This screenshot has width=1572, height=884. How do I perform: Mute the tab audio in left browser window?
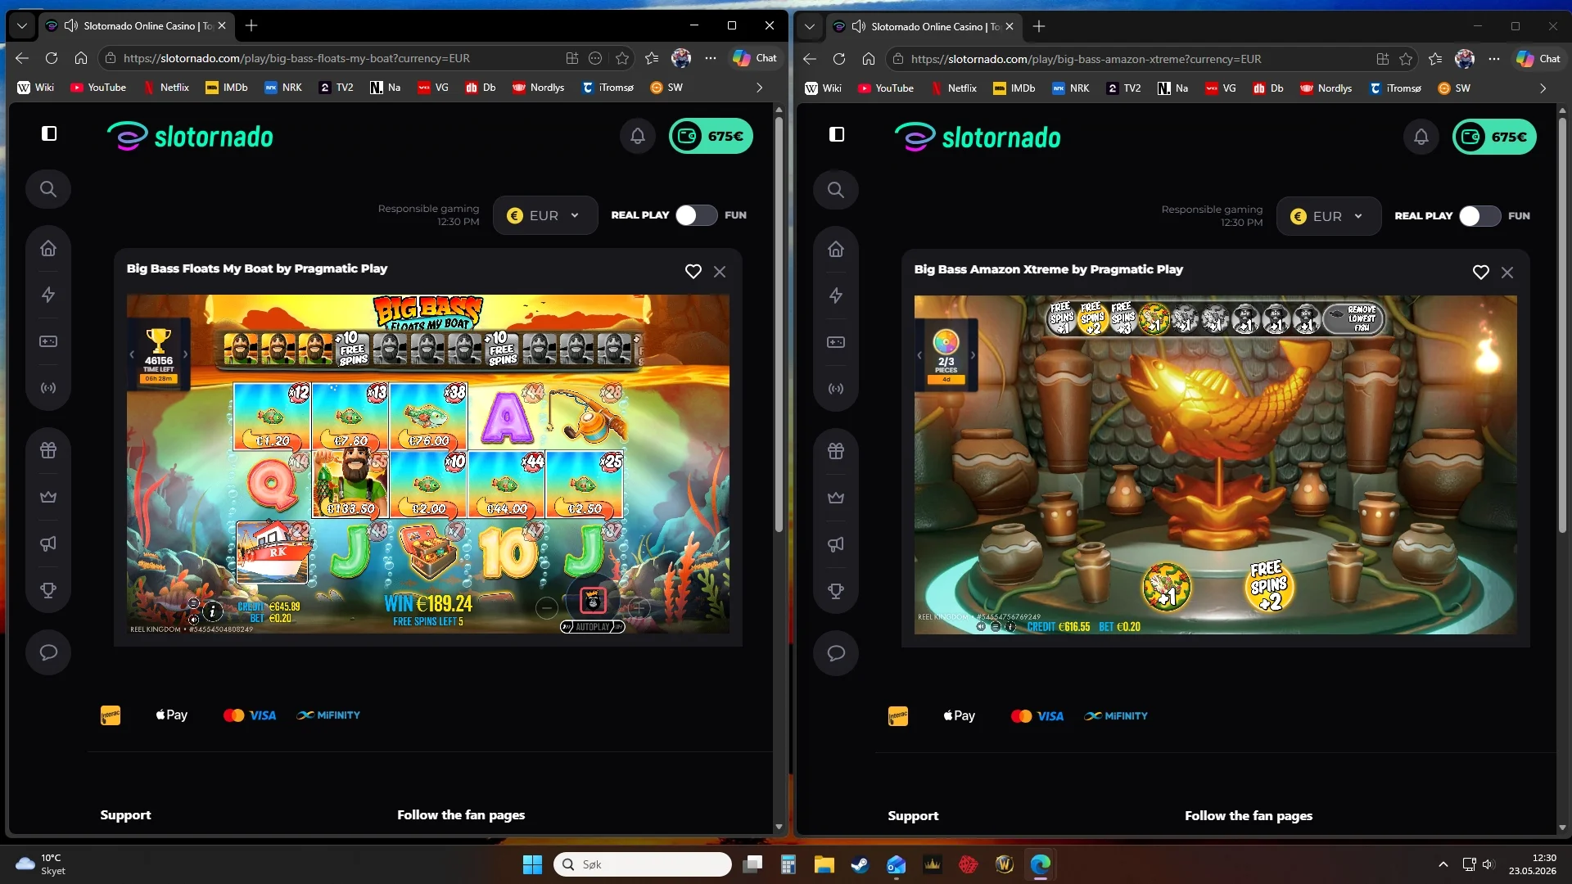point(71,25)
